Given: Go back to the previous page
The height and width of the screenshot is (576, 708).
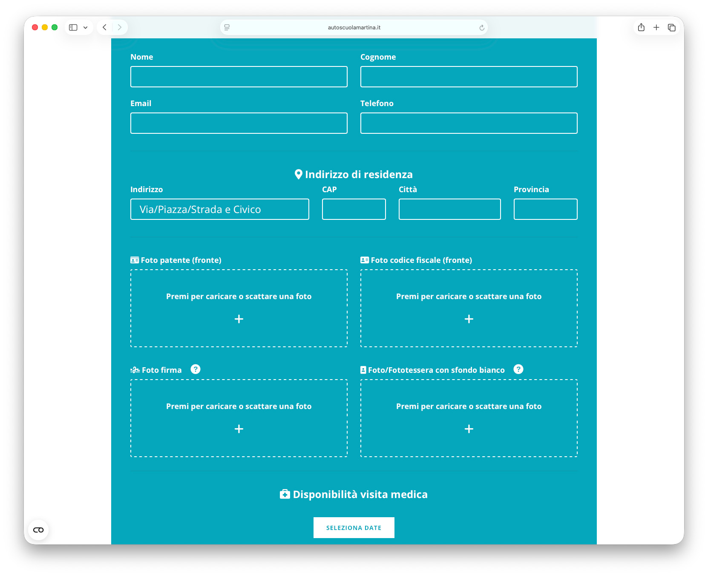Looking at the screenshot, I should 105,28.
